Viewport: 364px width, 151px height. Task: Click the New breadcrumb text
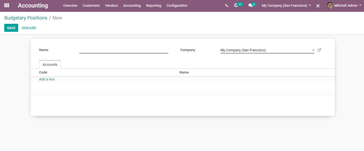click(57, 18)
